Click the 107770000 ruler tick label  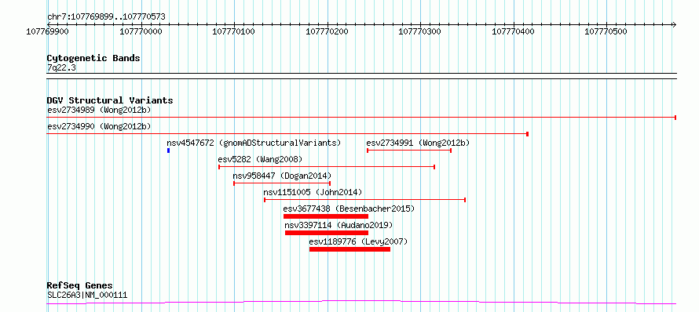coord(141,31)
